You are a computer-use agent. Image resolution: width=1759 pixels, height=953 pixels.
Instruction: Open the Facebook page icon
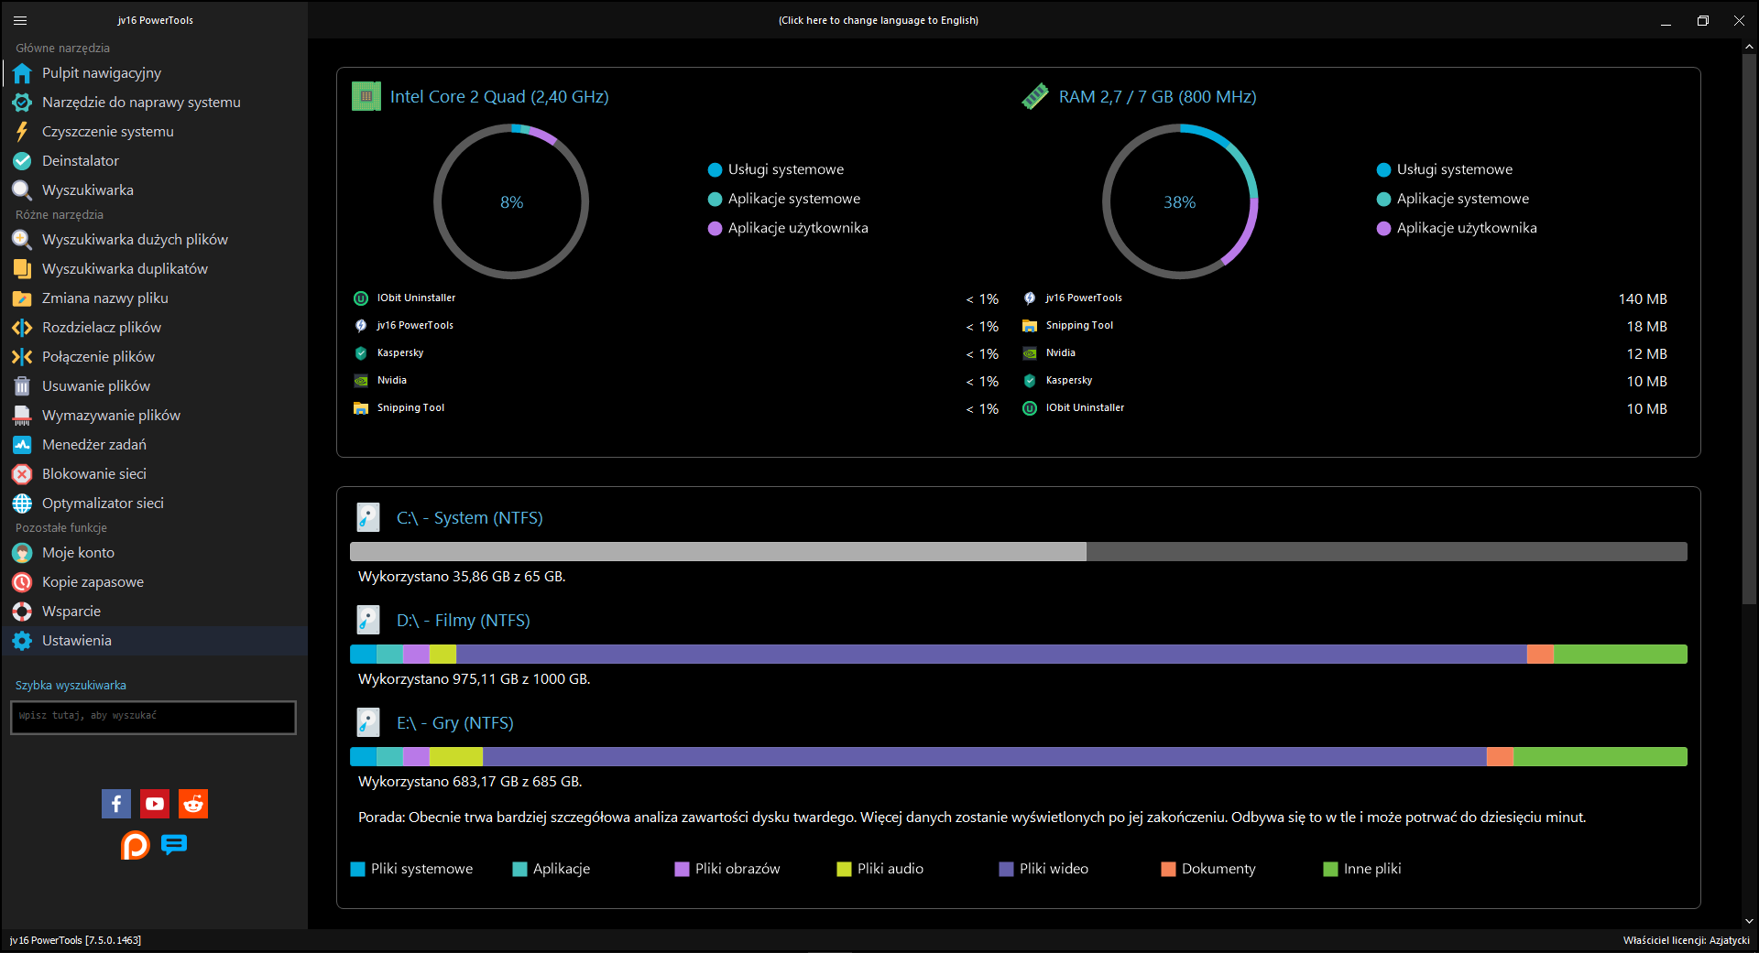[116, 804]
